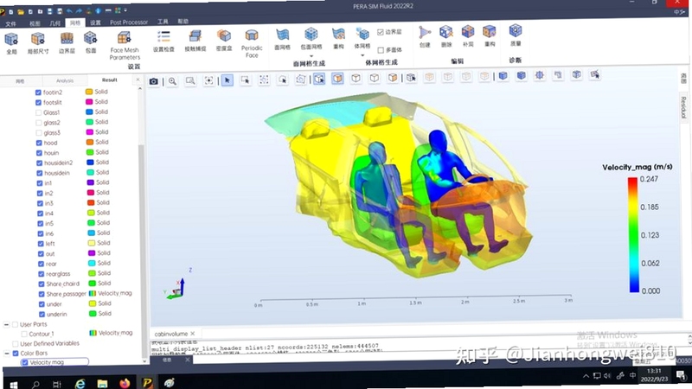The width and height of the screenshot is (692, 389).
Task: Click the 补洞 fill hole tool
Action: pyautogui.click(x=468, y=36)
